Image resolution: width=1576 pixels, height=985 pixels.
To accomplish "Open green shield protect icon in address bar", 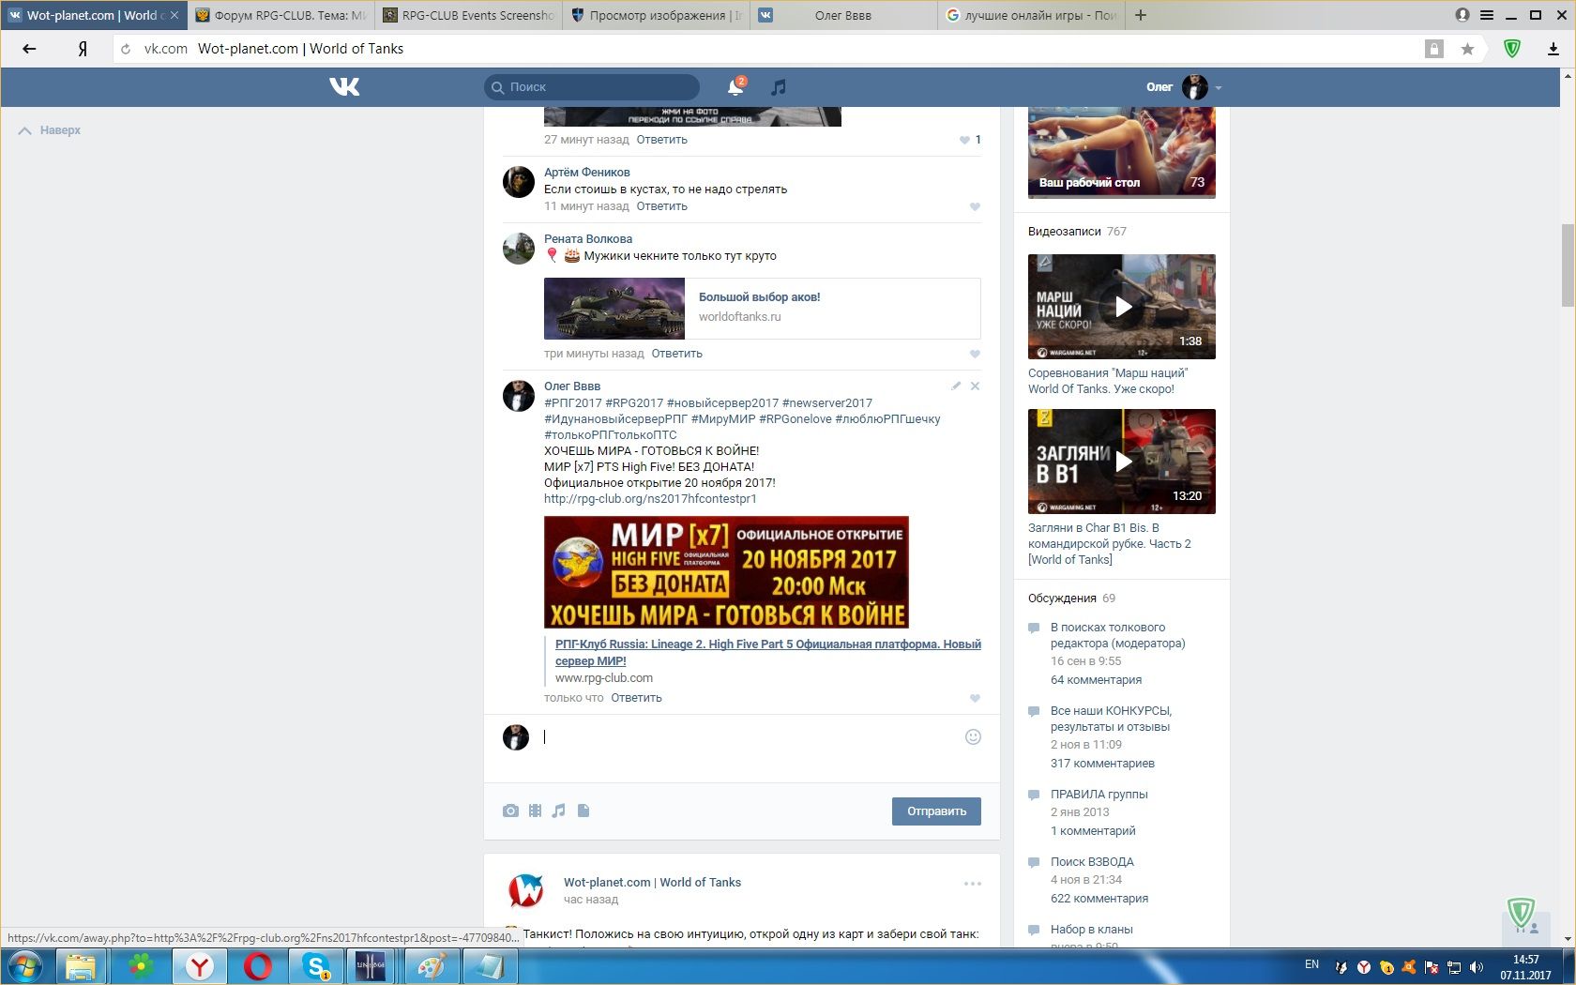I will (1512, 49).
